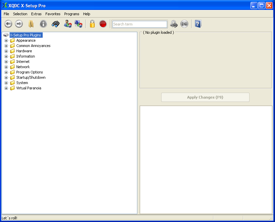Viewport: 275px width, 222px height.
Task: Expand the Hardware tree node
Action: 6,51
